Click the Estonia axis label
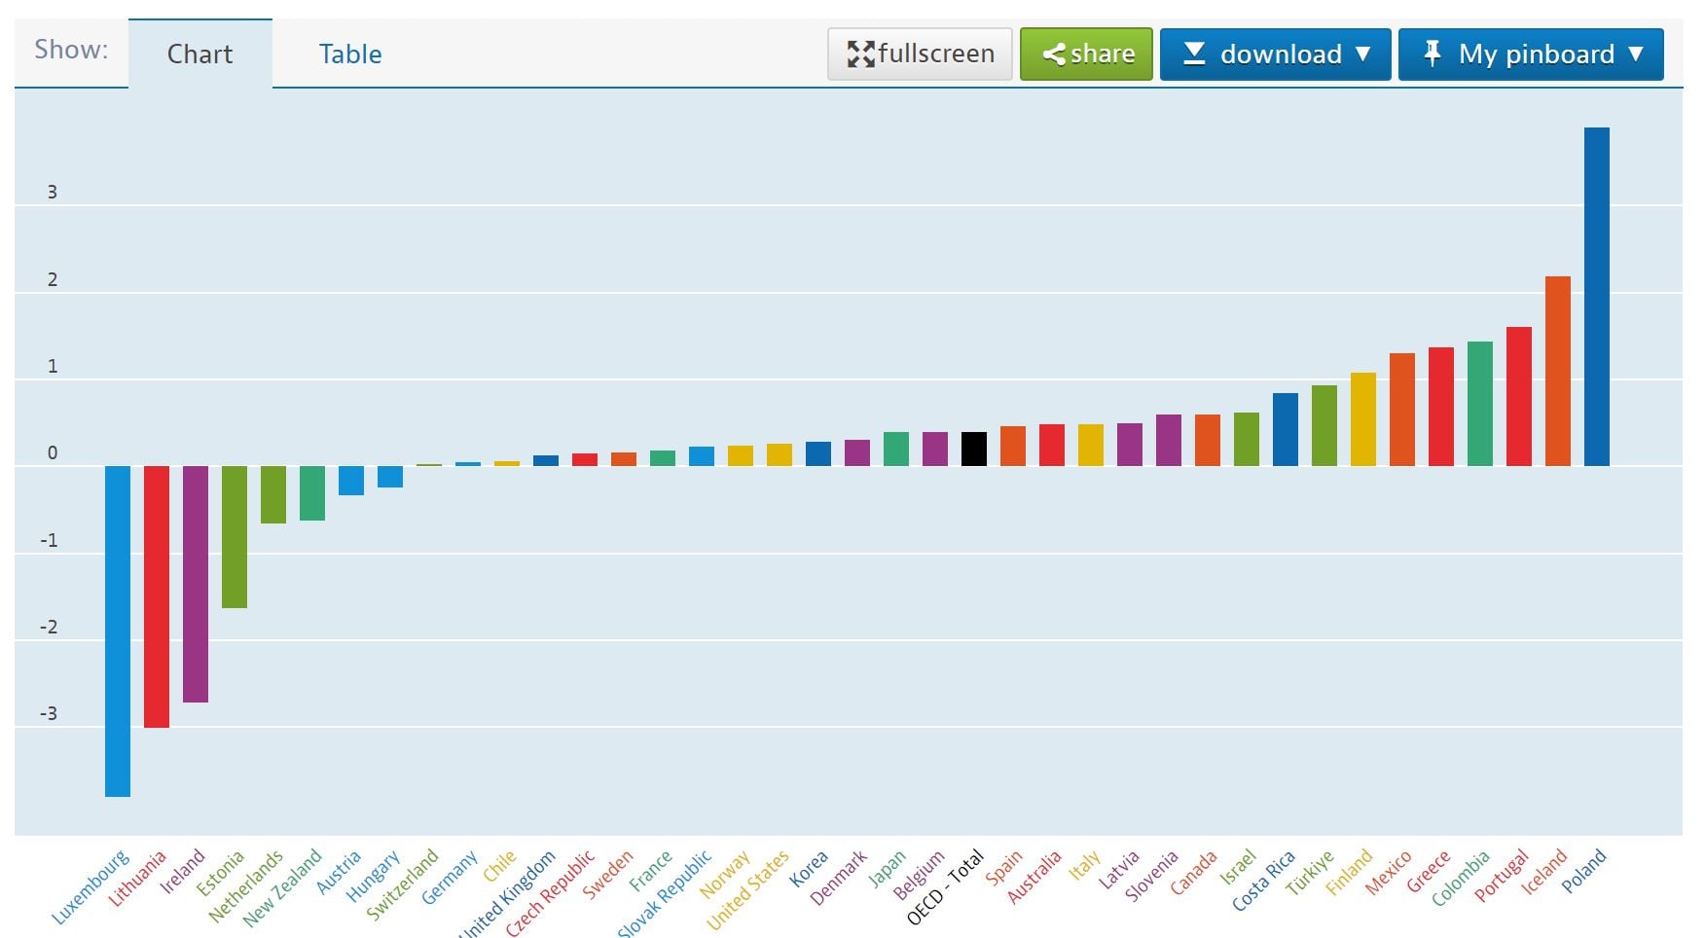Viewport: 1705px width, 938px height. 220,873
